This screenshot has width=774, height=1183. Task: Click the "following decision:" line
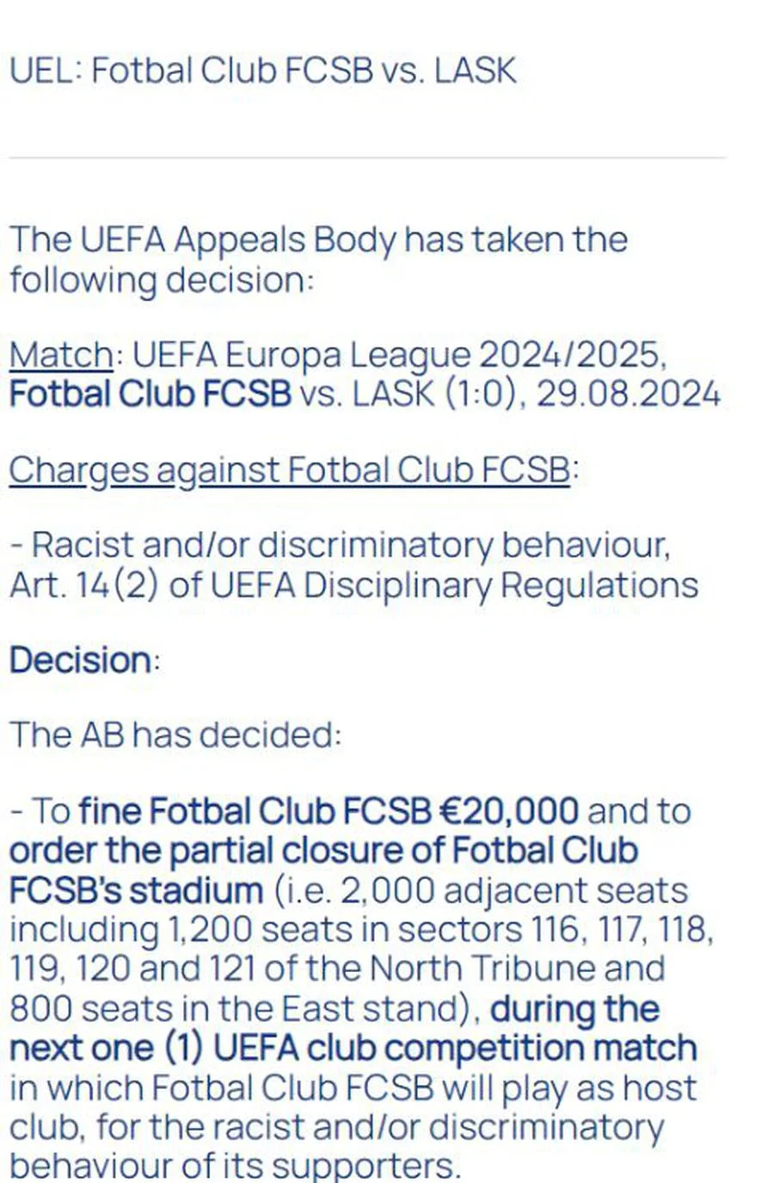pyautogui.click(x=162, y=280)
